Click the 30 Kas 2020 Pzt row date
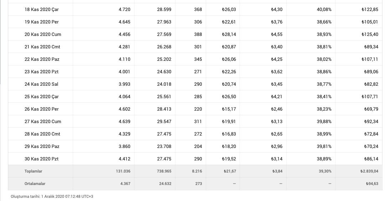 pos(41,159)
